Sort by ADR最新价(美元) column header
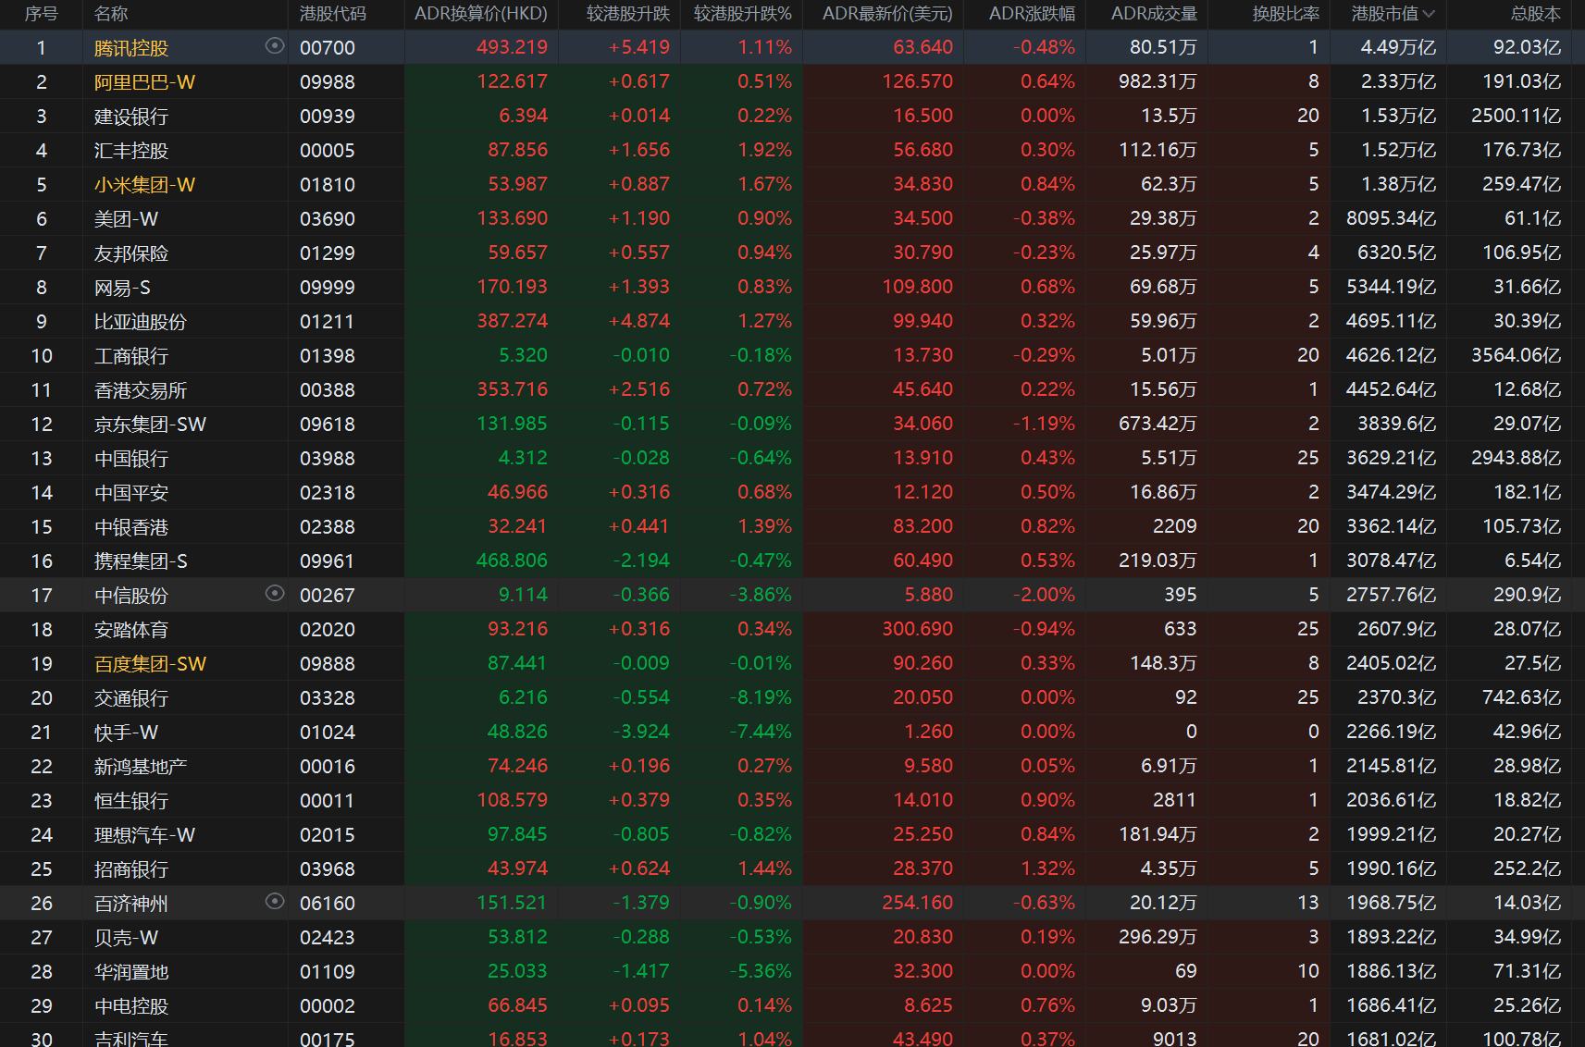 887,14
